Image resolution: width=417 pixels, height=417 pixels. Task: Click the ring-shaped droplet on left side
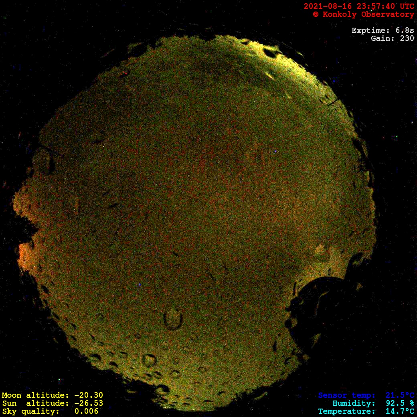pyautogui.click(x=43, y=161)
